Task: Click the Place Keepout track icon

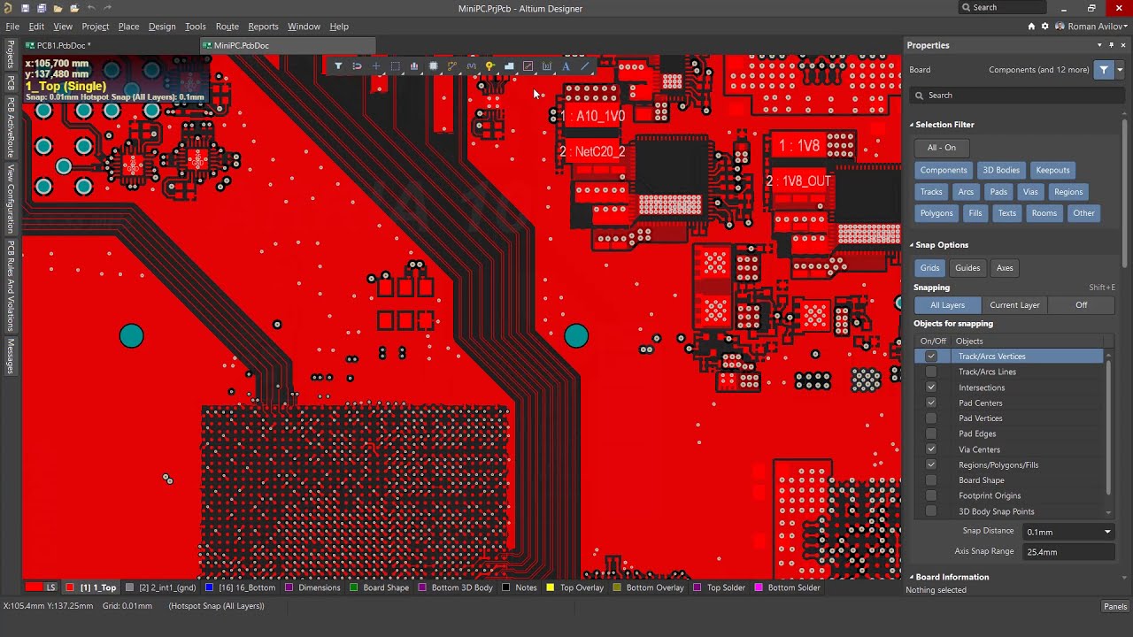Action: tap(528, 66)
